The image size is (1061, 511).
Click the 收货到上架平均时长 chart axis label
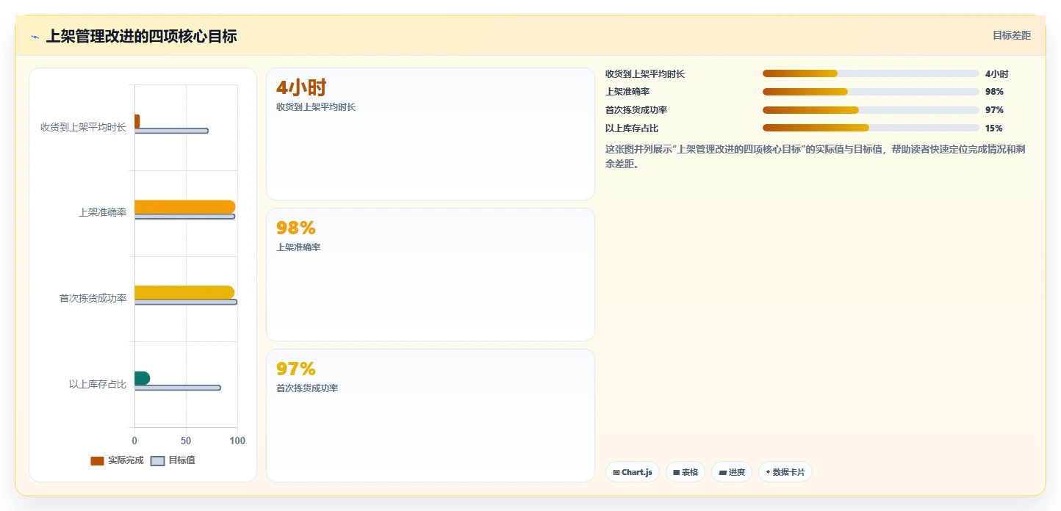pos(83,127)
